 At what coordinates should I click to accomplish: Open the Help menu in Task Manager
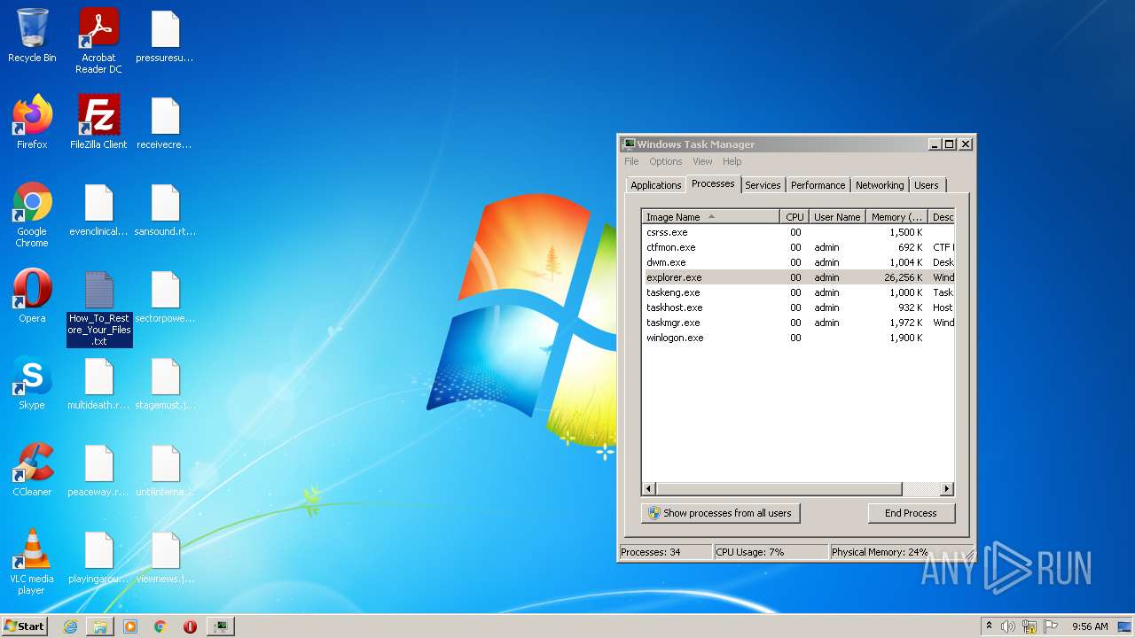[x=732, y=161]
